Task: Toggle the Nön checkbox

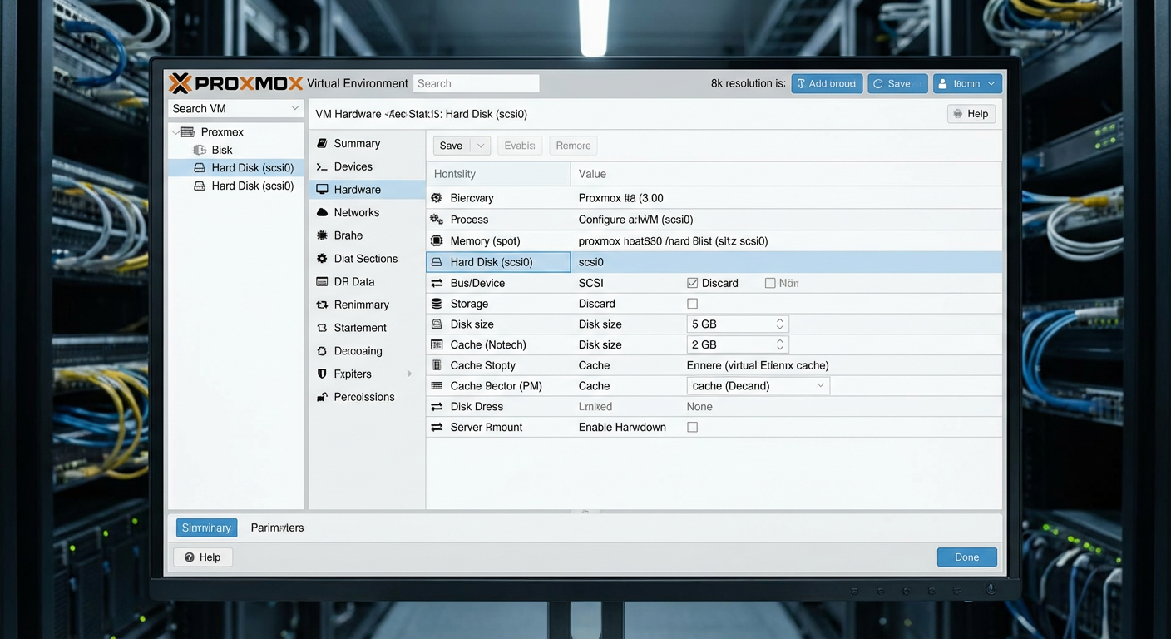Action: (x=770, y=282)
